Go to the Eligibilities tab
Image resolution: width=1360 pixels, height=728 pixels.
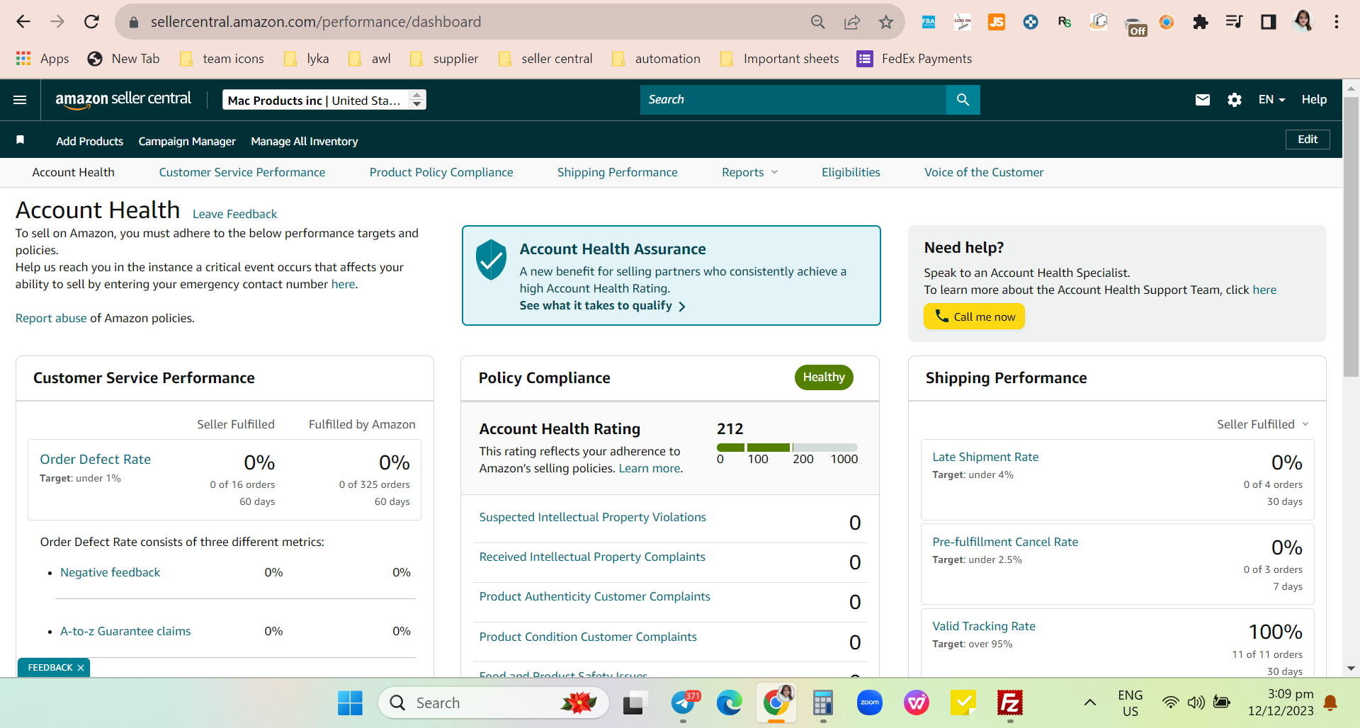(x=851, y=172)
